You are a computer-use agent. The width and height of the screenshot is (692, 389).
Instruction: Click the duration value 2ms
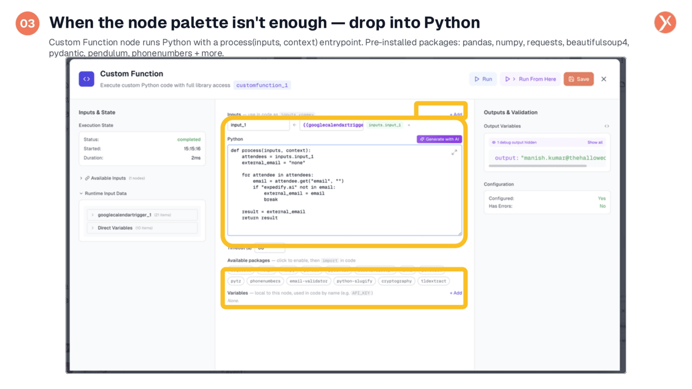(x=196, y=158)
